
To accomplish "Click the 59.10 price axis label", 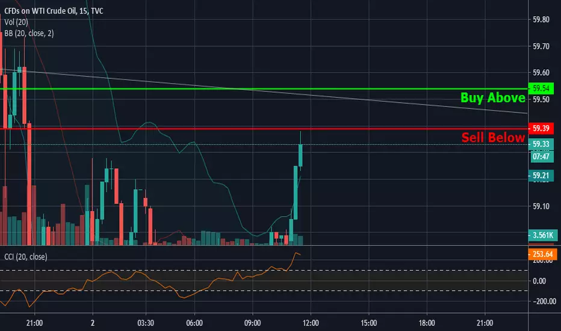I will tap(541, 206).
